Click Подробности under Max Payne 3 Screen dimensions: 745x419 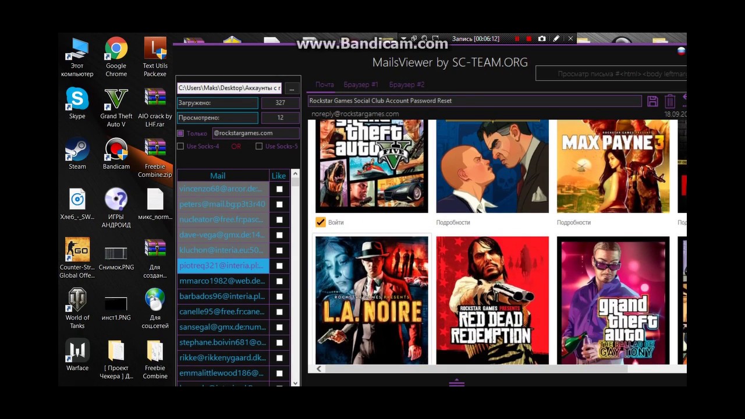(573, 222)
